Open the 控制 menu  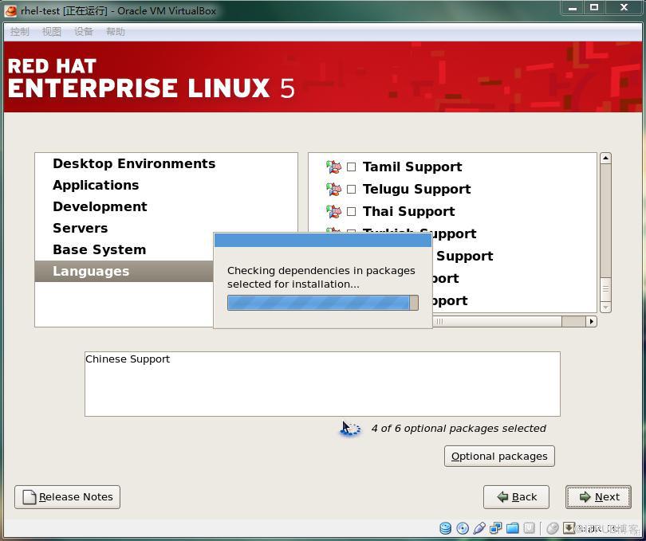click(x=19, y=32)
